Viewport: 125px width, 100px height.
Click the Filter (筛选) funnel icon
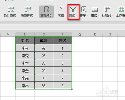(73, 9)
